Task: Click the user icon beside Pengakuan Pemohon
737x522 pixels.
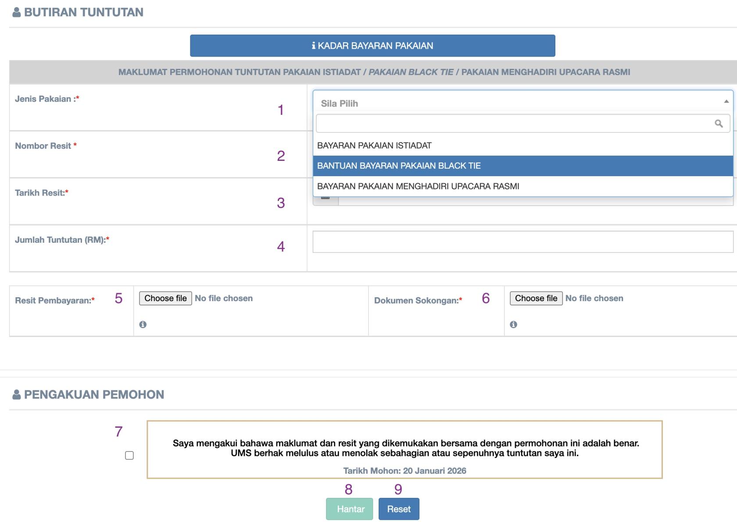Action: pyautogui.click(x=17, y=394)
